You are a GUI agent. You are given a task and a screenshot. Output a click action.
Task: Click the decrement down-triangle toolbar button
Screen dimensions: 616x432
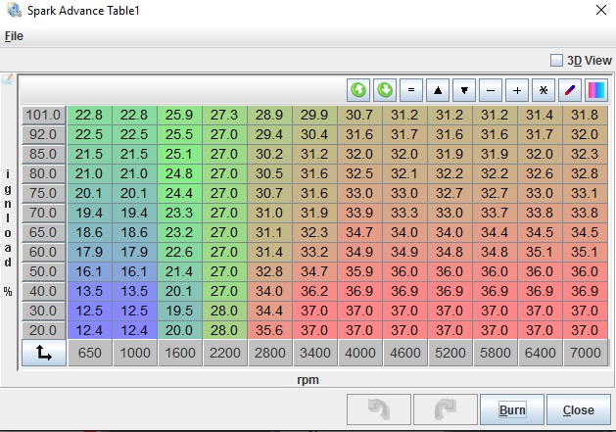pyautogui.click(x=464, y=90)
